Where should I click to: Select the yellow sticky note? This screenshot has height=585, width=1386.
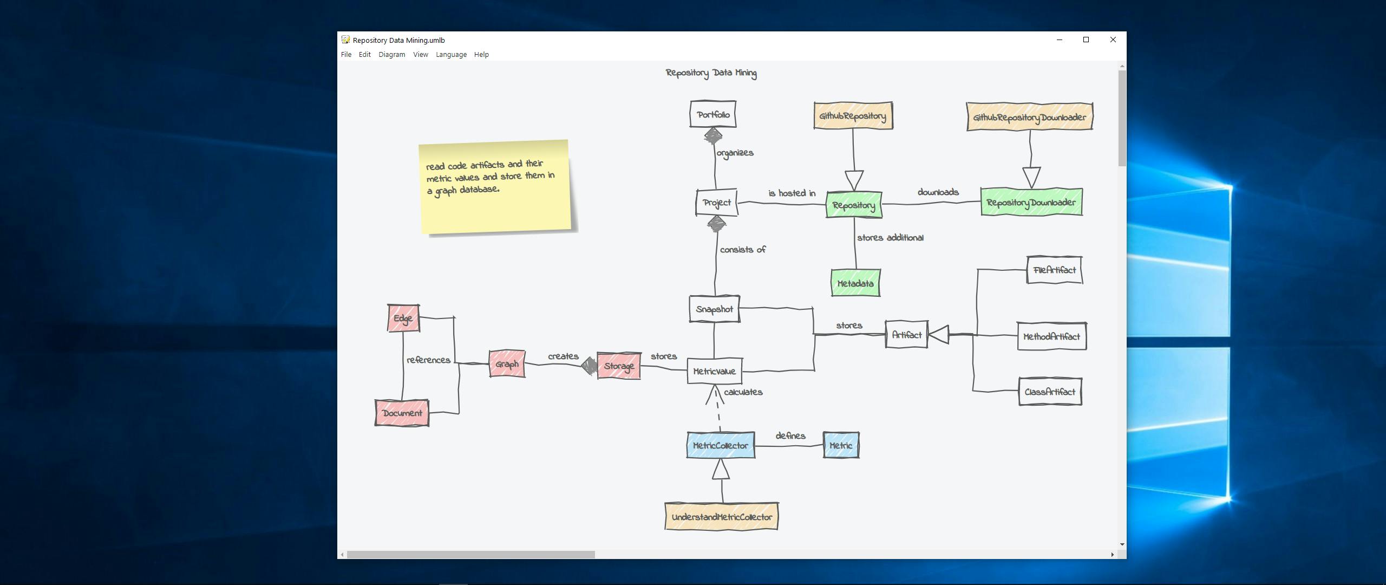pyautogui.click(x=495, y=187)
